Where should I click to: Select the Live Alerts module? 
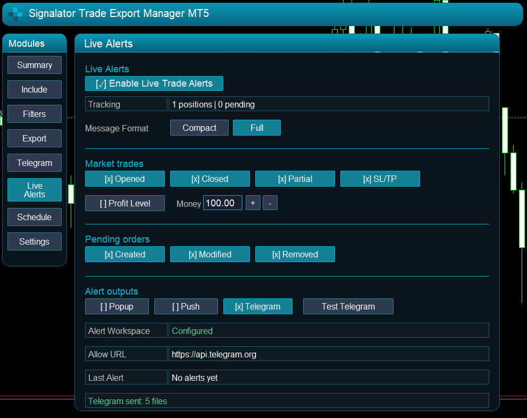point(34,190)
